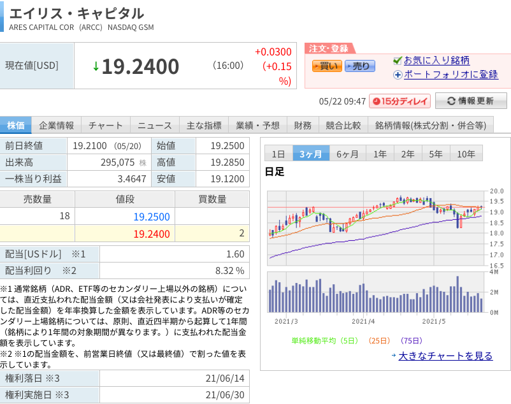Click the 始値 value 19.2500
Image resolution: width=511 pixels, height=404 pixels.
[x=227, y=146]
